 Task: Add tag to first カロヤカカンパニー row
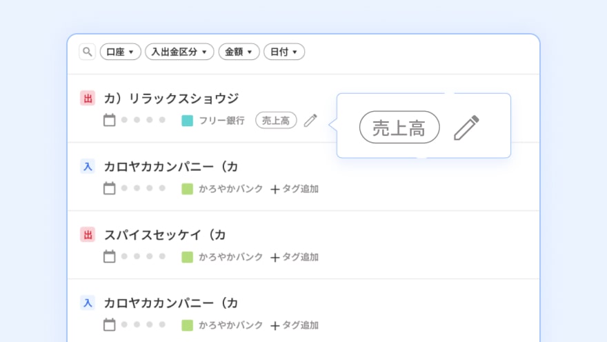pos(295,189)
